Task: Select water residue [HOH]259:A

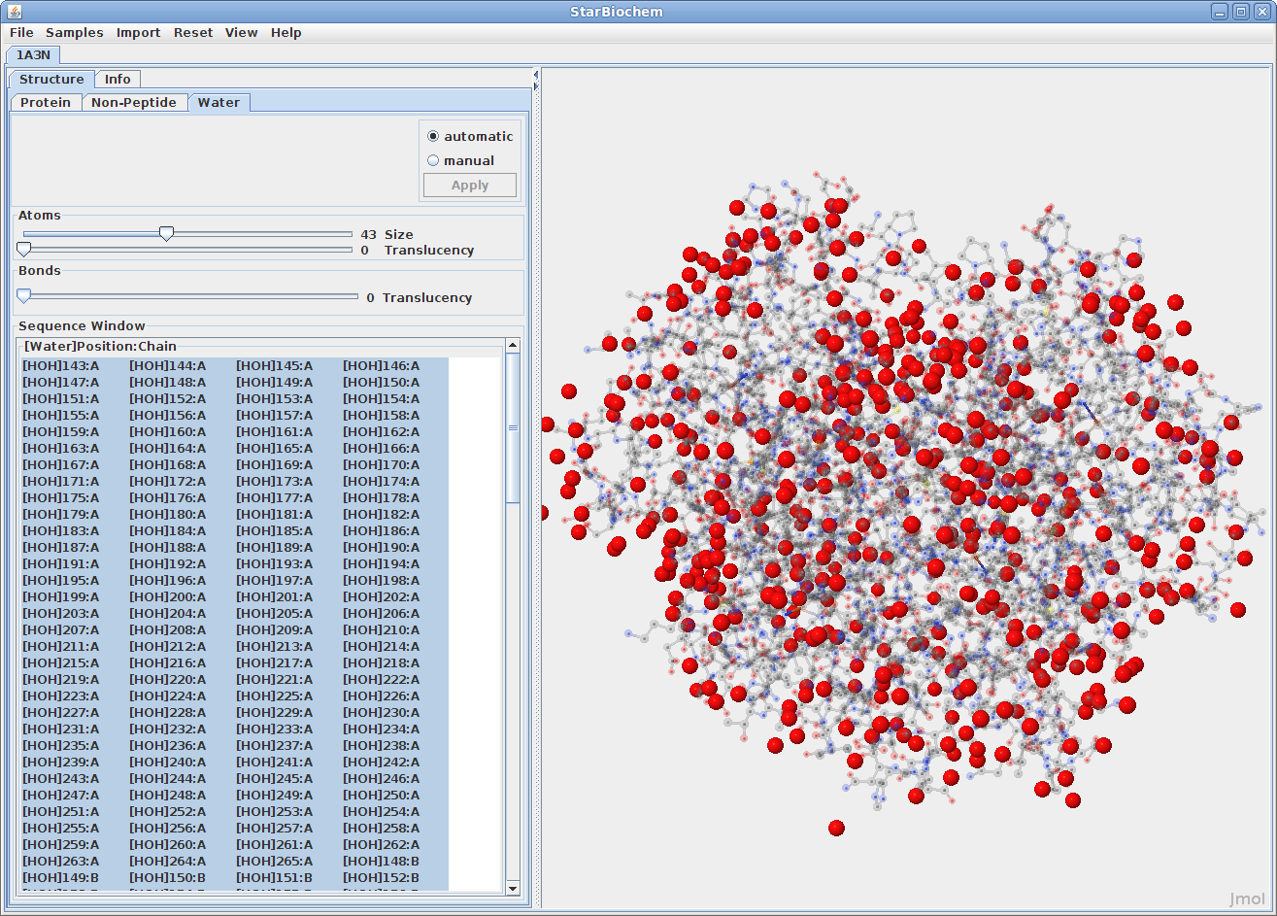Action: pos(61,844)
